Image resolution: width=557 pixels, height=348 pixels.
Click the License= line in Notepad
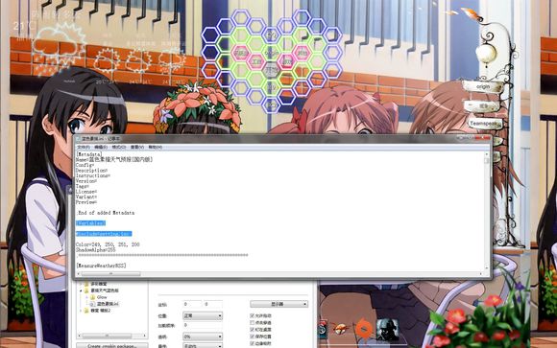coord(86,192)
